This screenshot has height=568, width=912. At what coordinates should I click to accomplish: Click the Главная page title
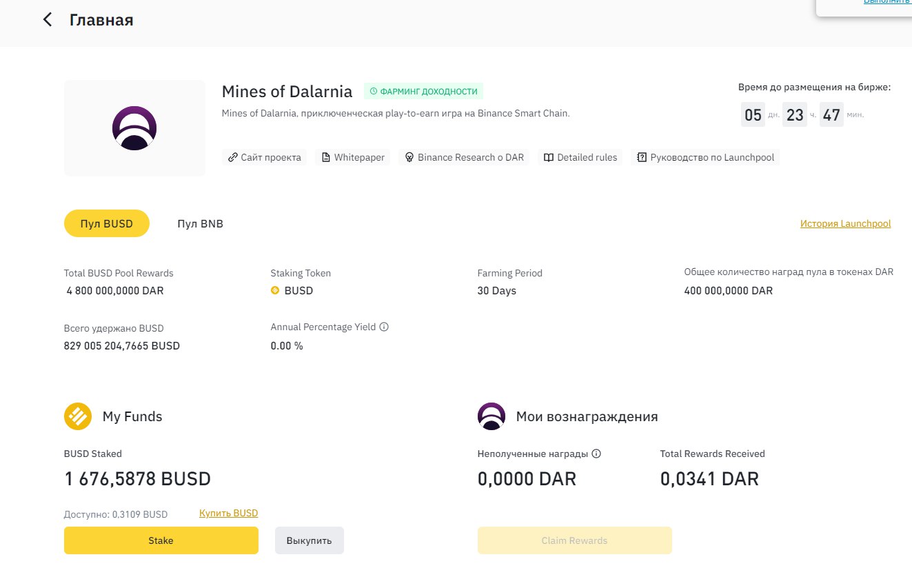pos(101,20)
